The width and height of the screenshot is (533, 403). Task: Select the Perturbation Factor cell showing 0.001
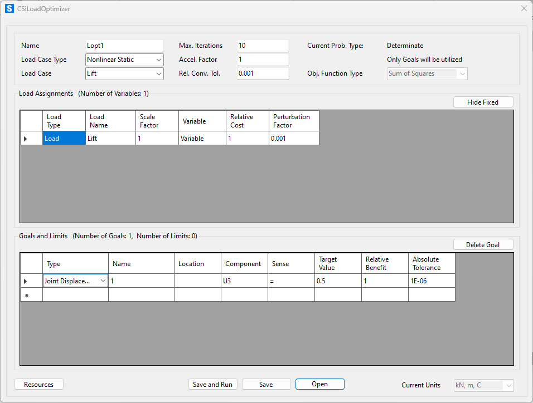pyautogui.click(x=293, y=138)
